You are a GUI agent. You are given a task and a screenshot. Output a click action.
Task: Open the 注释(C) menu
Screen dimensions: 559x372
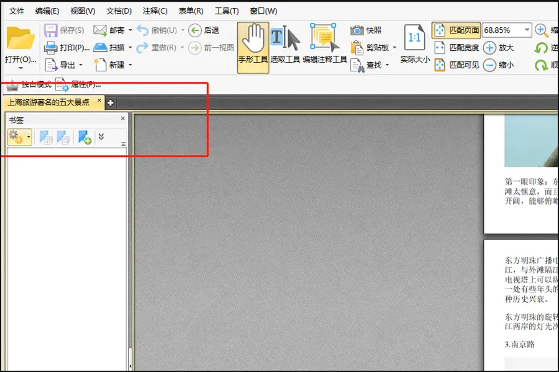pos(155,11)
